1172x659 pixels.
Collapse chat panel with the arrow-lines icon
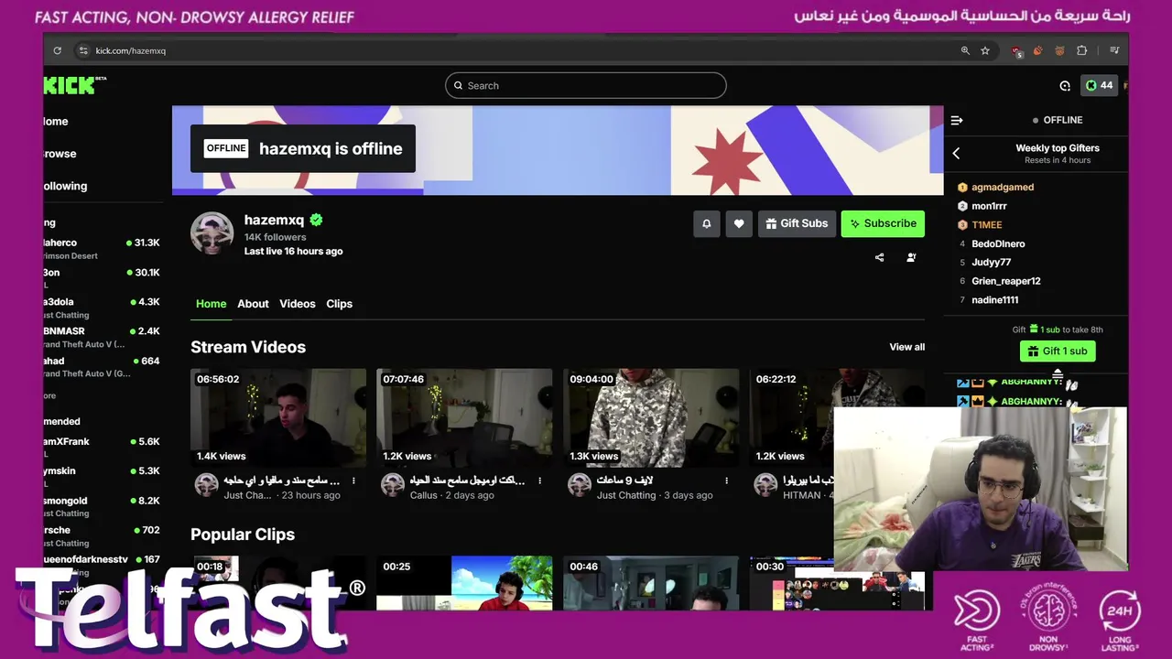click(x=957, y=120)
